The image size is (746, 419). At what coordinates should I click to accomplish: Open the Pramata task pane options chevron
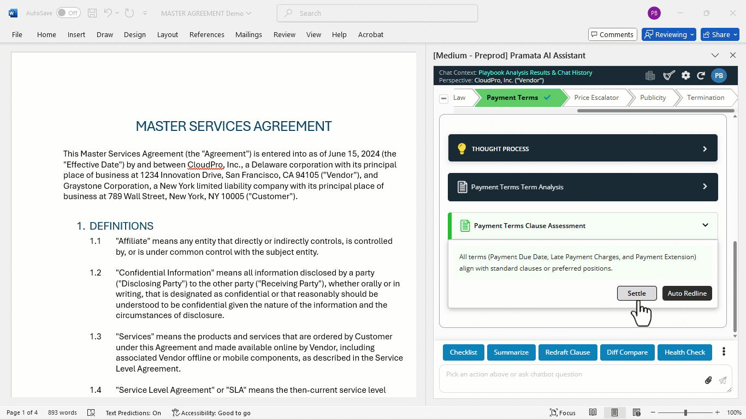pyautogui.click(x=715, y=55)
